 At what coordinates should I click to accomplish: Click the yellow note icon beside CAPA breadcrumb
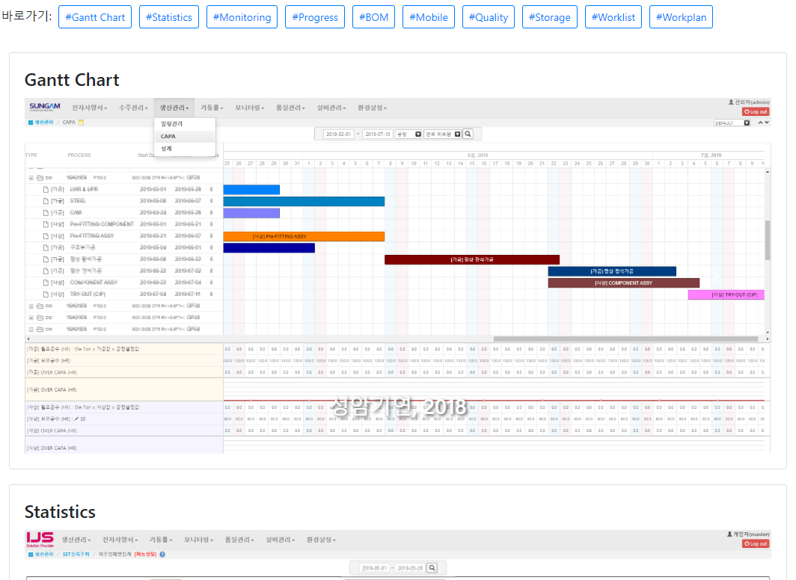point(81,123)
